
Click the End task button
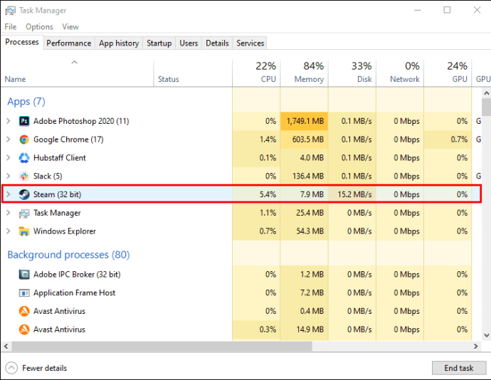[x=459, y=368]
